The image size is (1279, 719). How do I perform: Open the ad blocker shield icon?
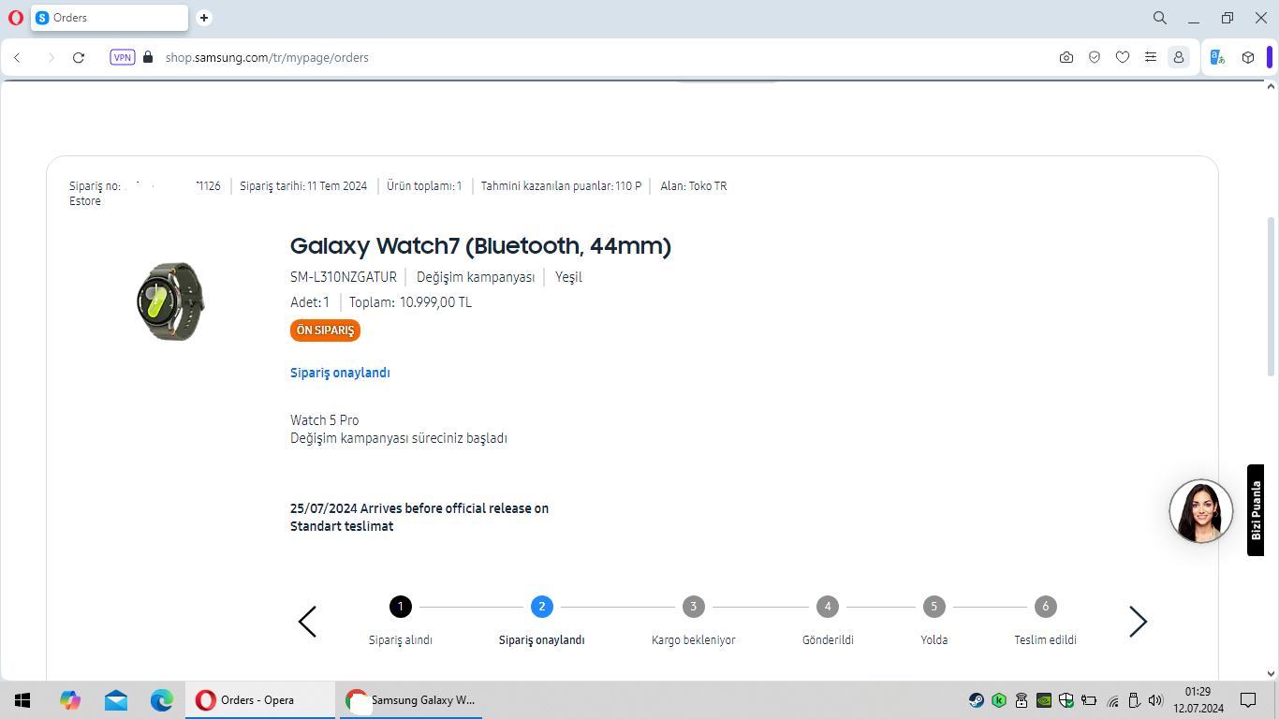pos(1095,57)
